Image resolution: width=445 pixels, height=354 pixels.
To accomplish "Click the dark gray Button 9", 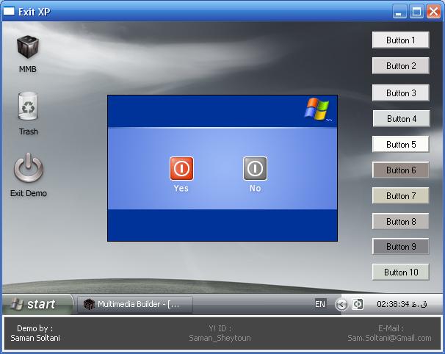I will [x=400, y=247].
